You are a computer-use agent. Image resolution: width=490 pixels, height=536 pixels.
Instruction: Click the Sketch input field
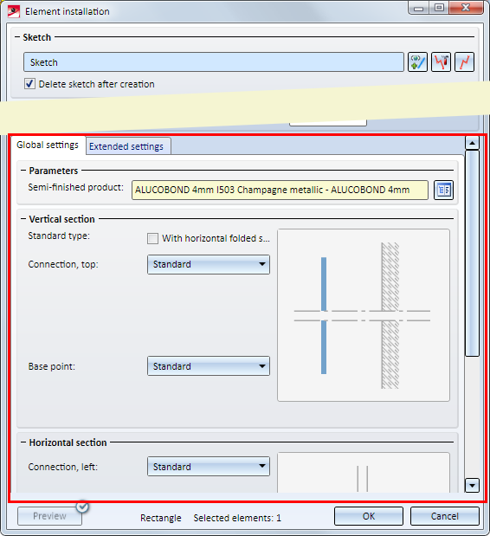tap(214, 62)
